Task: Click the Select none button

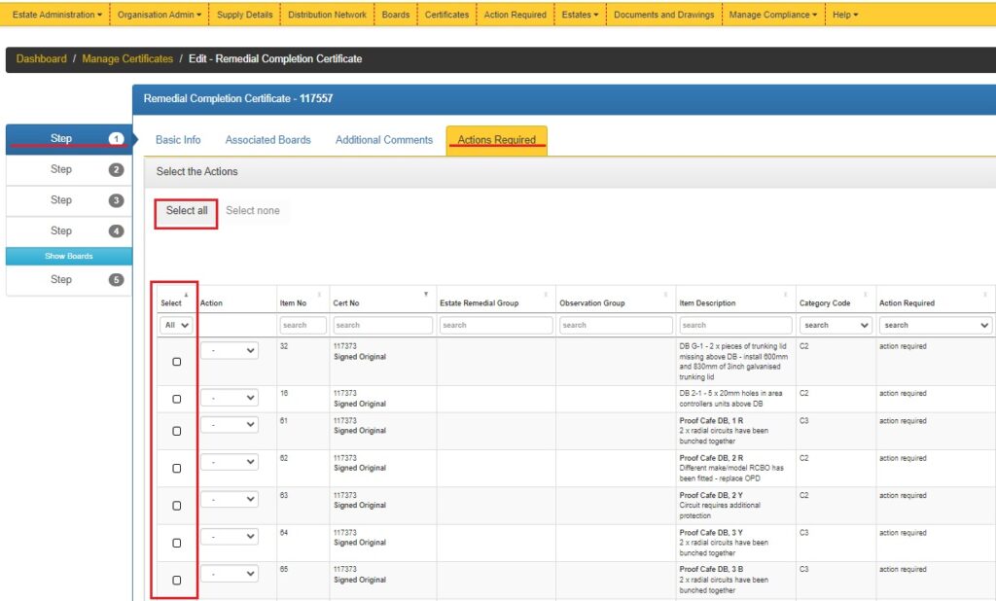Action: pyautogui.click(x=253, y=211)
